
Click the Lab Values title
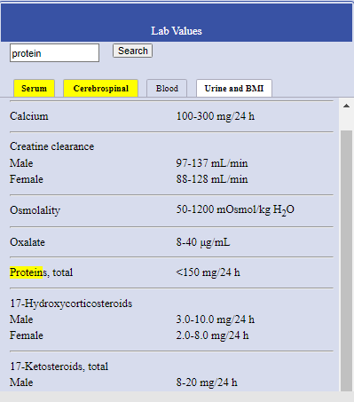pos(177,31)
